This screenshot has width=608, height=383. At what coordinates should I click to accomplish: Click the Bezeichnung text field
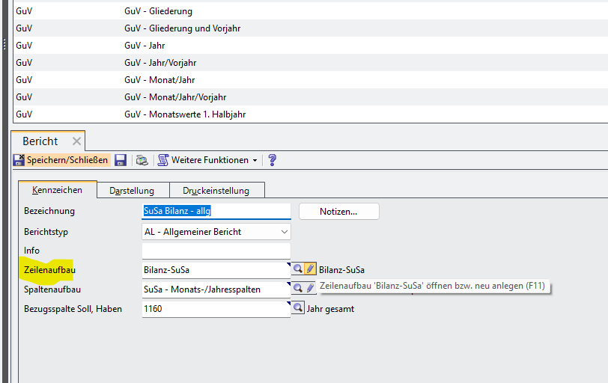(x=216, y=212)
